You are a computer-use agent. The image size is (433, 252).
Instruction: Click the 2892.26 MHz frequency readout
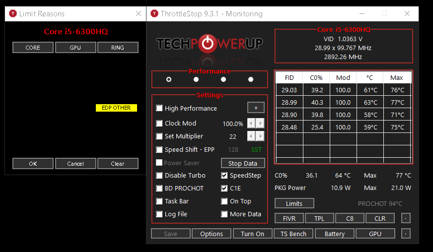[343, 57]
